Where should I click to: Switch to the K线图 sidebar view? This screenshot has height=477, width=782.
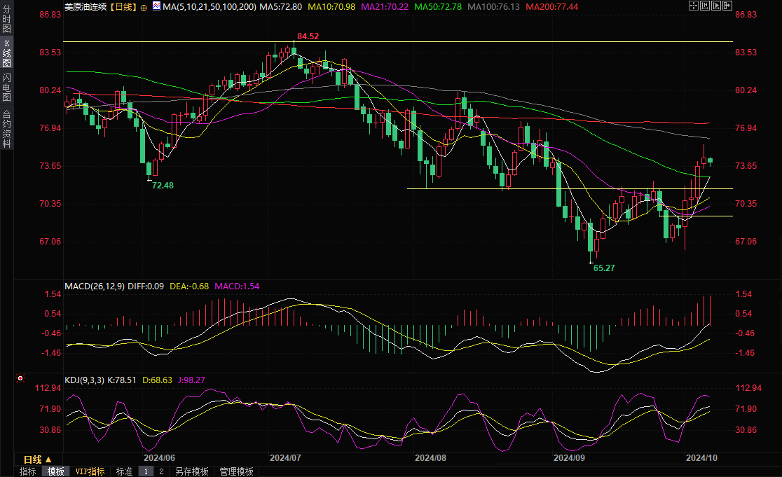point(6,53)
